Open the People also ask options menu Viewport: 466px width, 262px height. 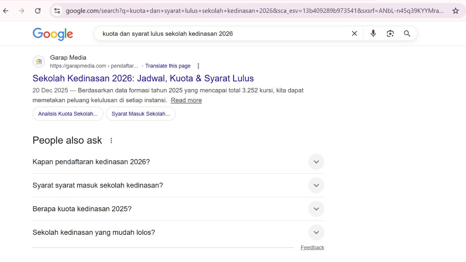(111, 140)
